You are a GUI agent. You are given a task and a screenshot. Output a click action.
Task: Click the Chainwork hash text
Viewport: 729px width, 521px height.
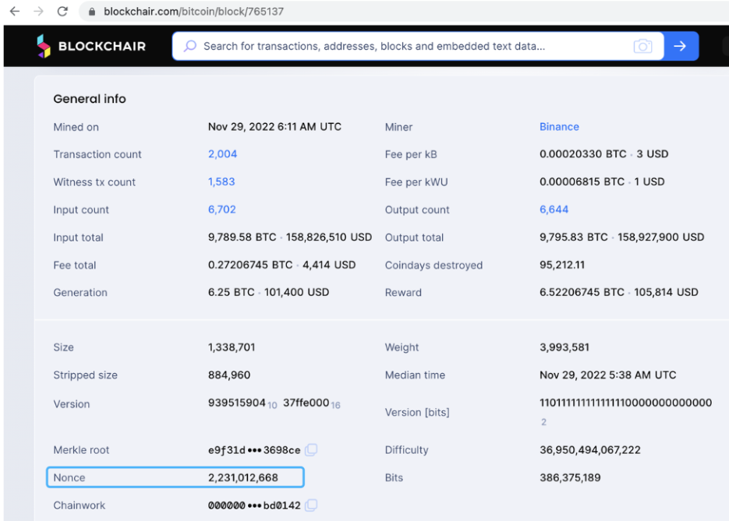click(253, 505)
